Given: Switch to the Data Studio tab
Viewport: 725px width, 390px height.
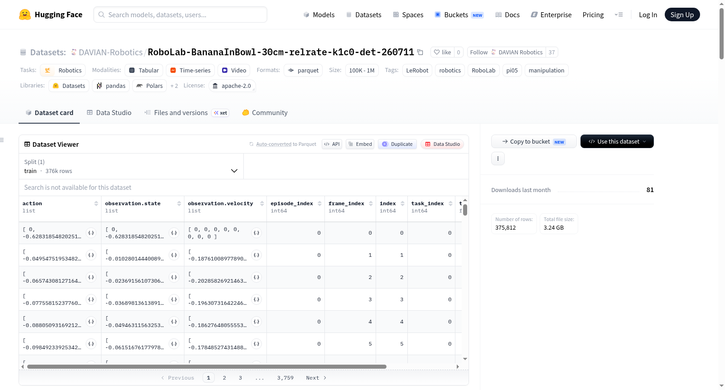Looking at the screenshot, I should click(x=109, y=113).
